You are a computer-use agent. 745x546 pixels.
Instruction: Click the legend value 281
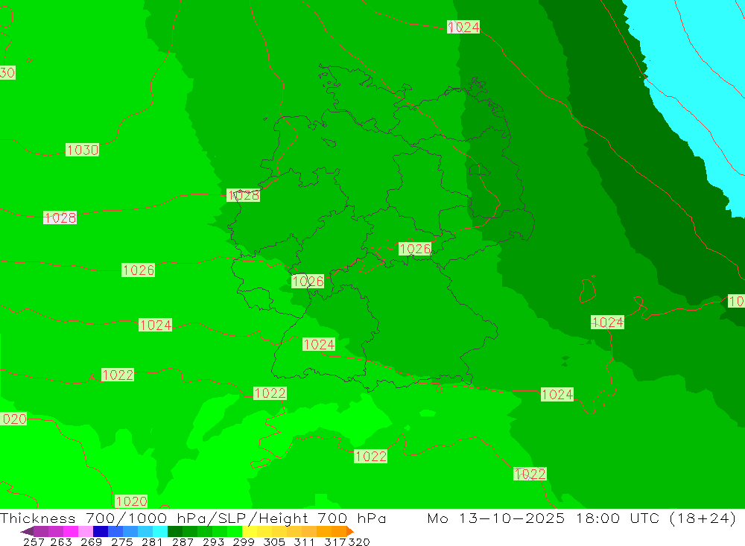point(152,542)
